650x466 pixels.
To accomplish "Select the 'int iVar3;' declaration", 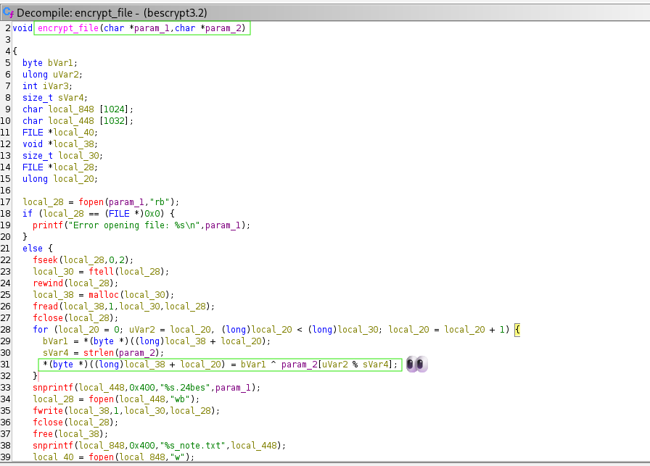I will (x=47, y=86).
